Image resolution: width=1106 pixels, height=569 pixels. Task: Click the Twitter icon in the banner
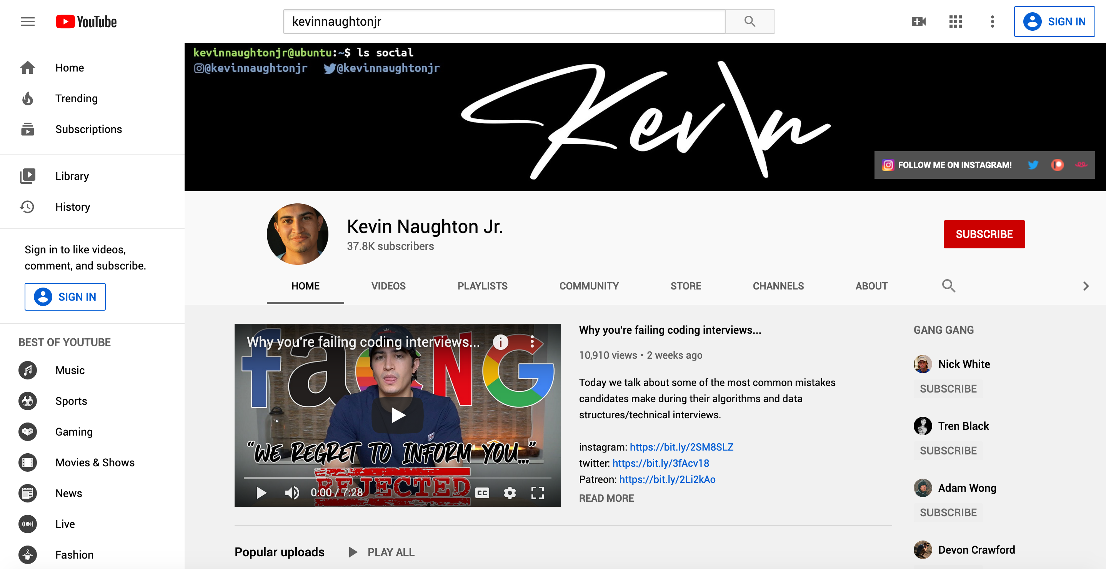click(x=1033, y=165)
